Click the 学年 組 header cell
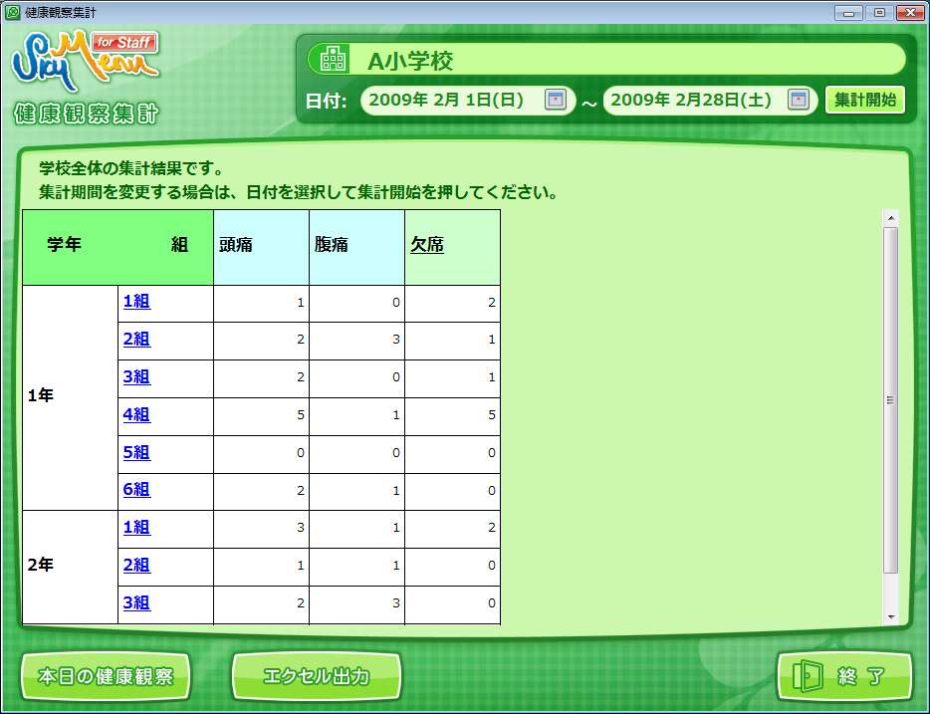Screen dimensions: 930x714 pos(117,247)
